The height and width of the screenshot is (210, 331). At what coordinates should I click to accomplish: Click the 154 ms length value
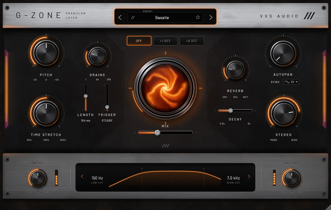click(86, 121)
